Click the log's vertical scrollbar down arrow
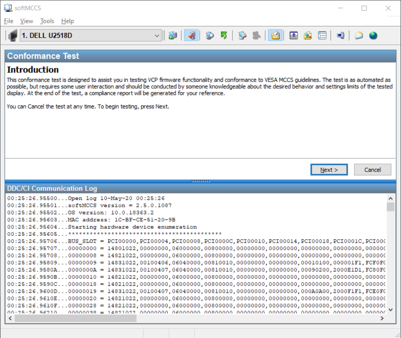 [390, 310]
